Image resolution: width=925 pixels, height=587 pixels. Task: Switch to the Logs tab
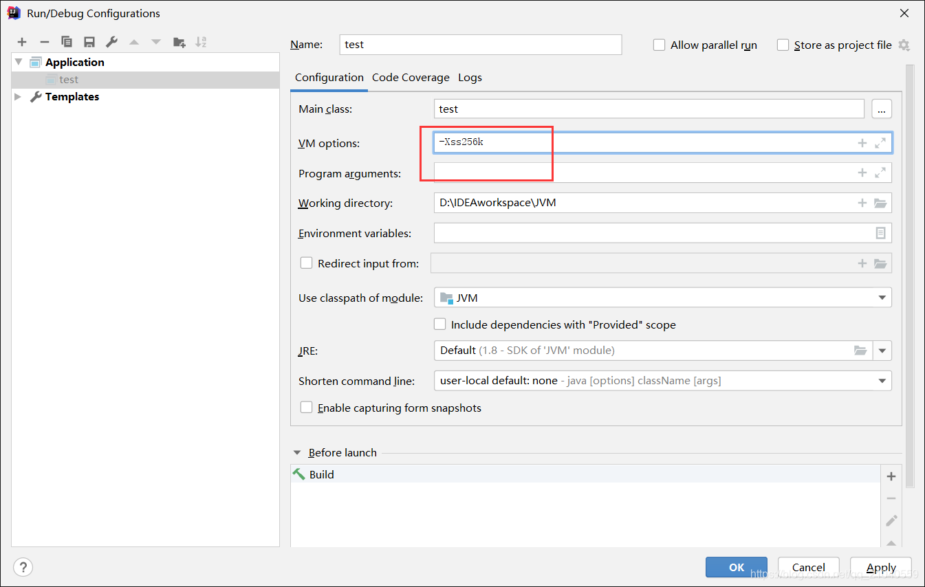(470, 78)
